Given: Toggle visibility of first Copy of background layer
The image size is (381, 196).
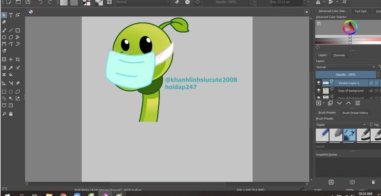Looking at the screenshot, I should (x=318, y=91).
